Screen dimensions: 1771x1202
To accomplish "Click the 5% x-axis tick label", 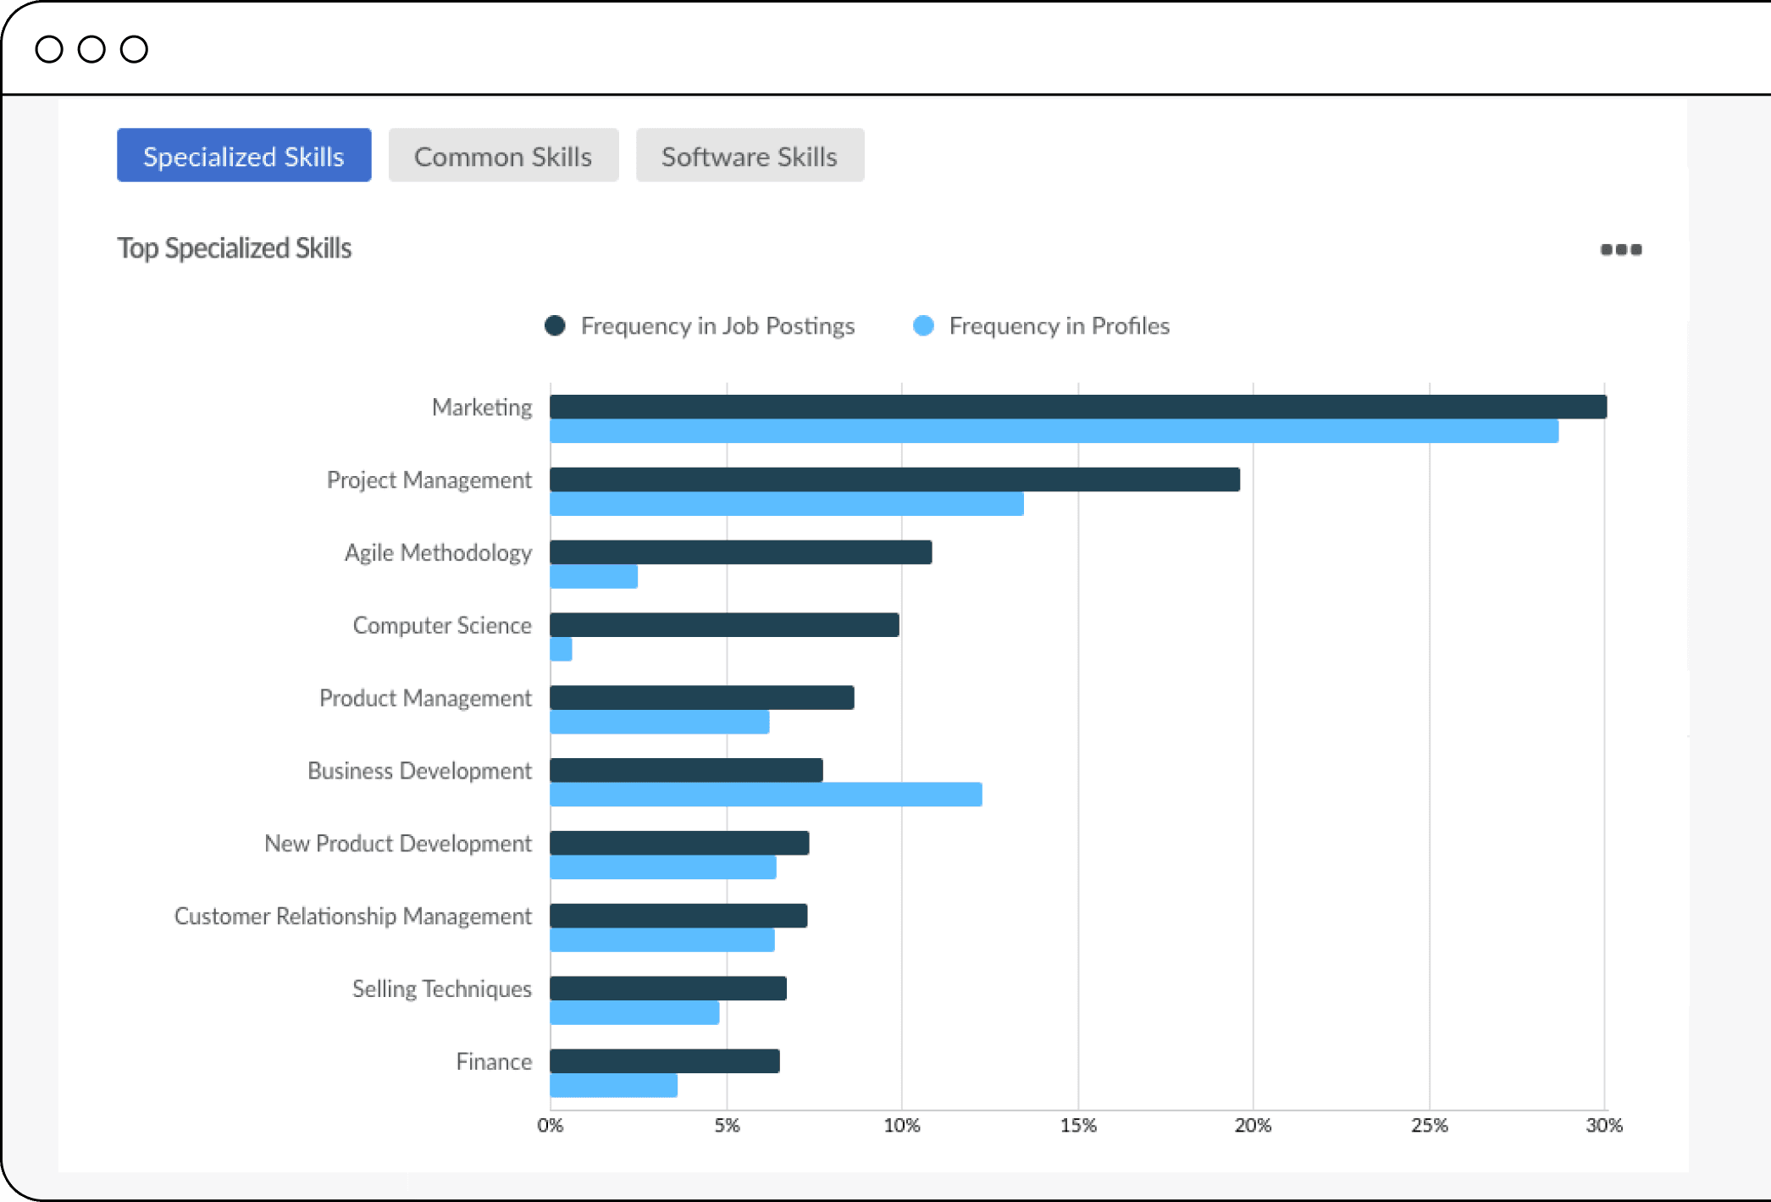I will pyautogui.click(x=727, y=1125).
